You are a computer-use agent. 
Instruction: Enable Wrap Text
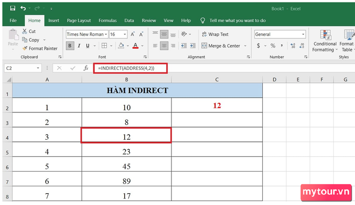click(215, 34)
